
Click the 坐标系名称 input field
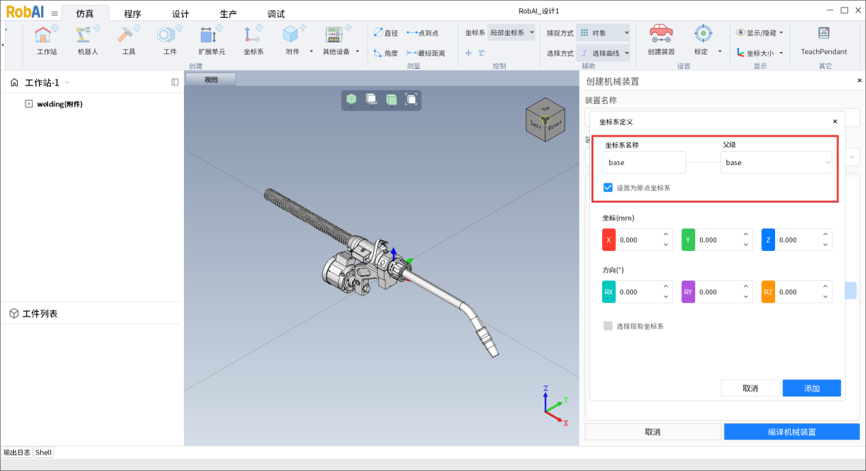coord(644,163)
